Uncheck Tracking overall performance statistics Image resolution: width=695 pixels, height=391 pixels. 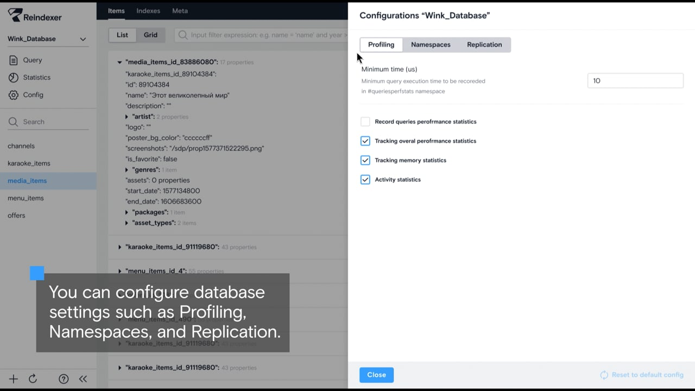coord(365,141)
